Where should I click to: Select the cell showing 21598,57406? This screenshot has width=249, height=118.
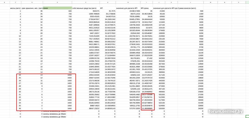(x=128, y=11)
